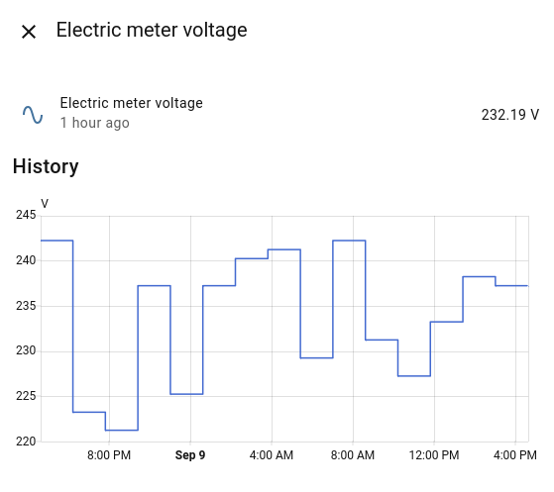
Task: Click the 220 y-axis voltage label
Action: pyautogui.click(x=26, y=442)
